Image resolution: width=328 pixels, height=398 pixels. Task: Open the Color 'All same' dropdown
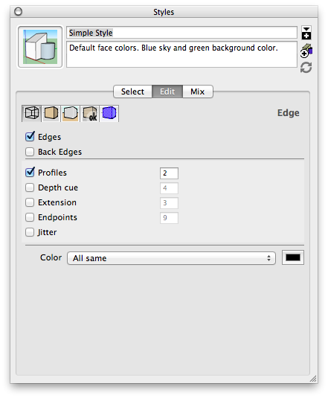coord(171,258)
